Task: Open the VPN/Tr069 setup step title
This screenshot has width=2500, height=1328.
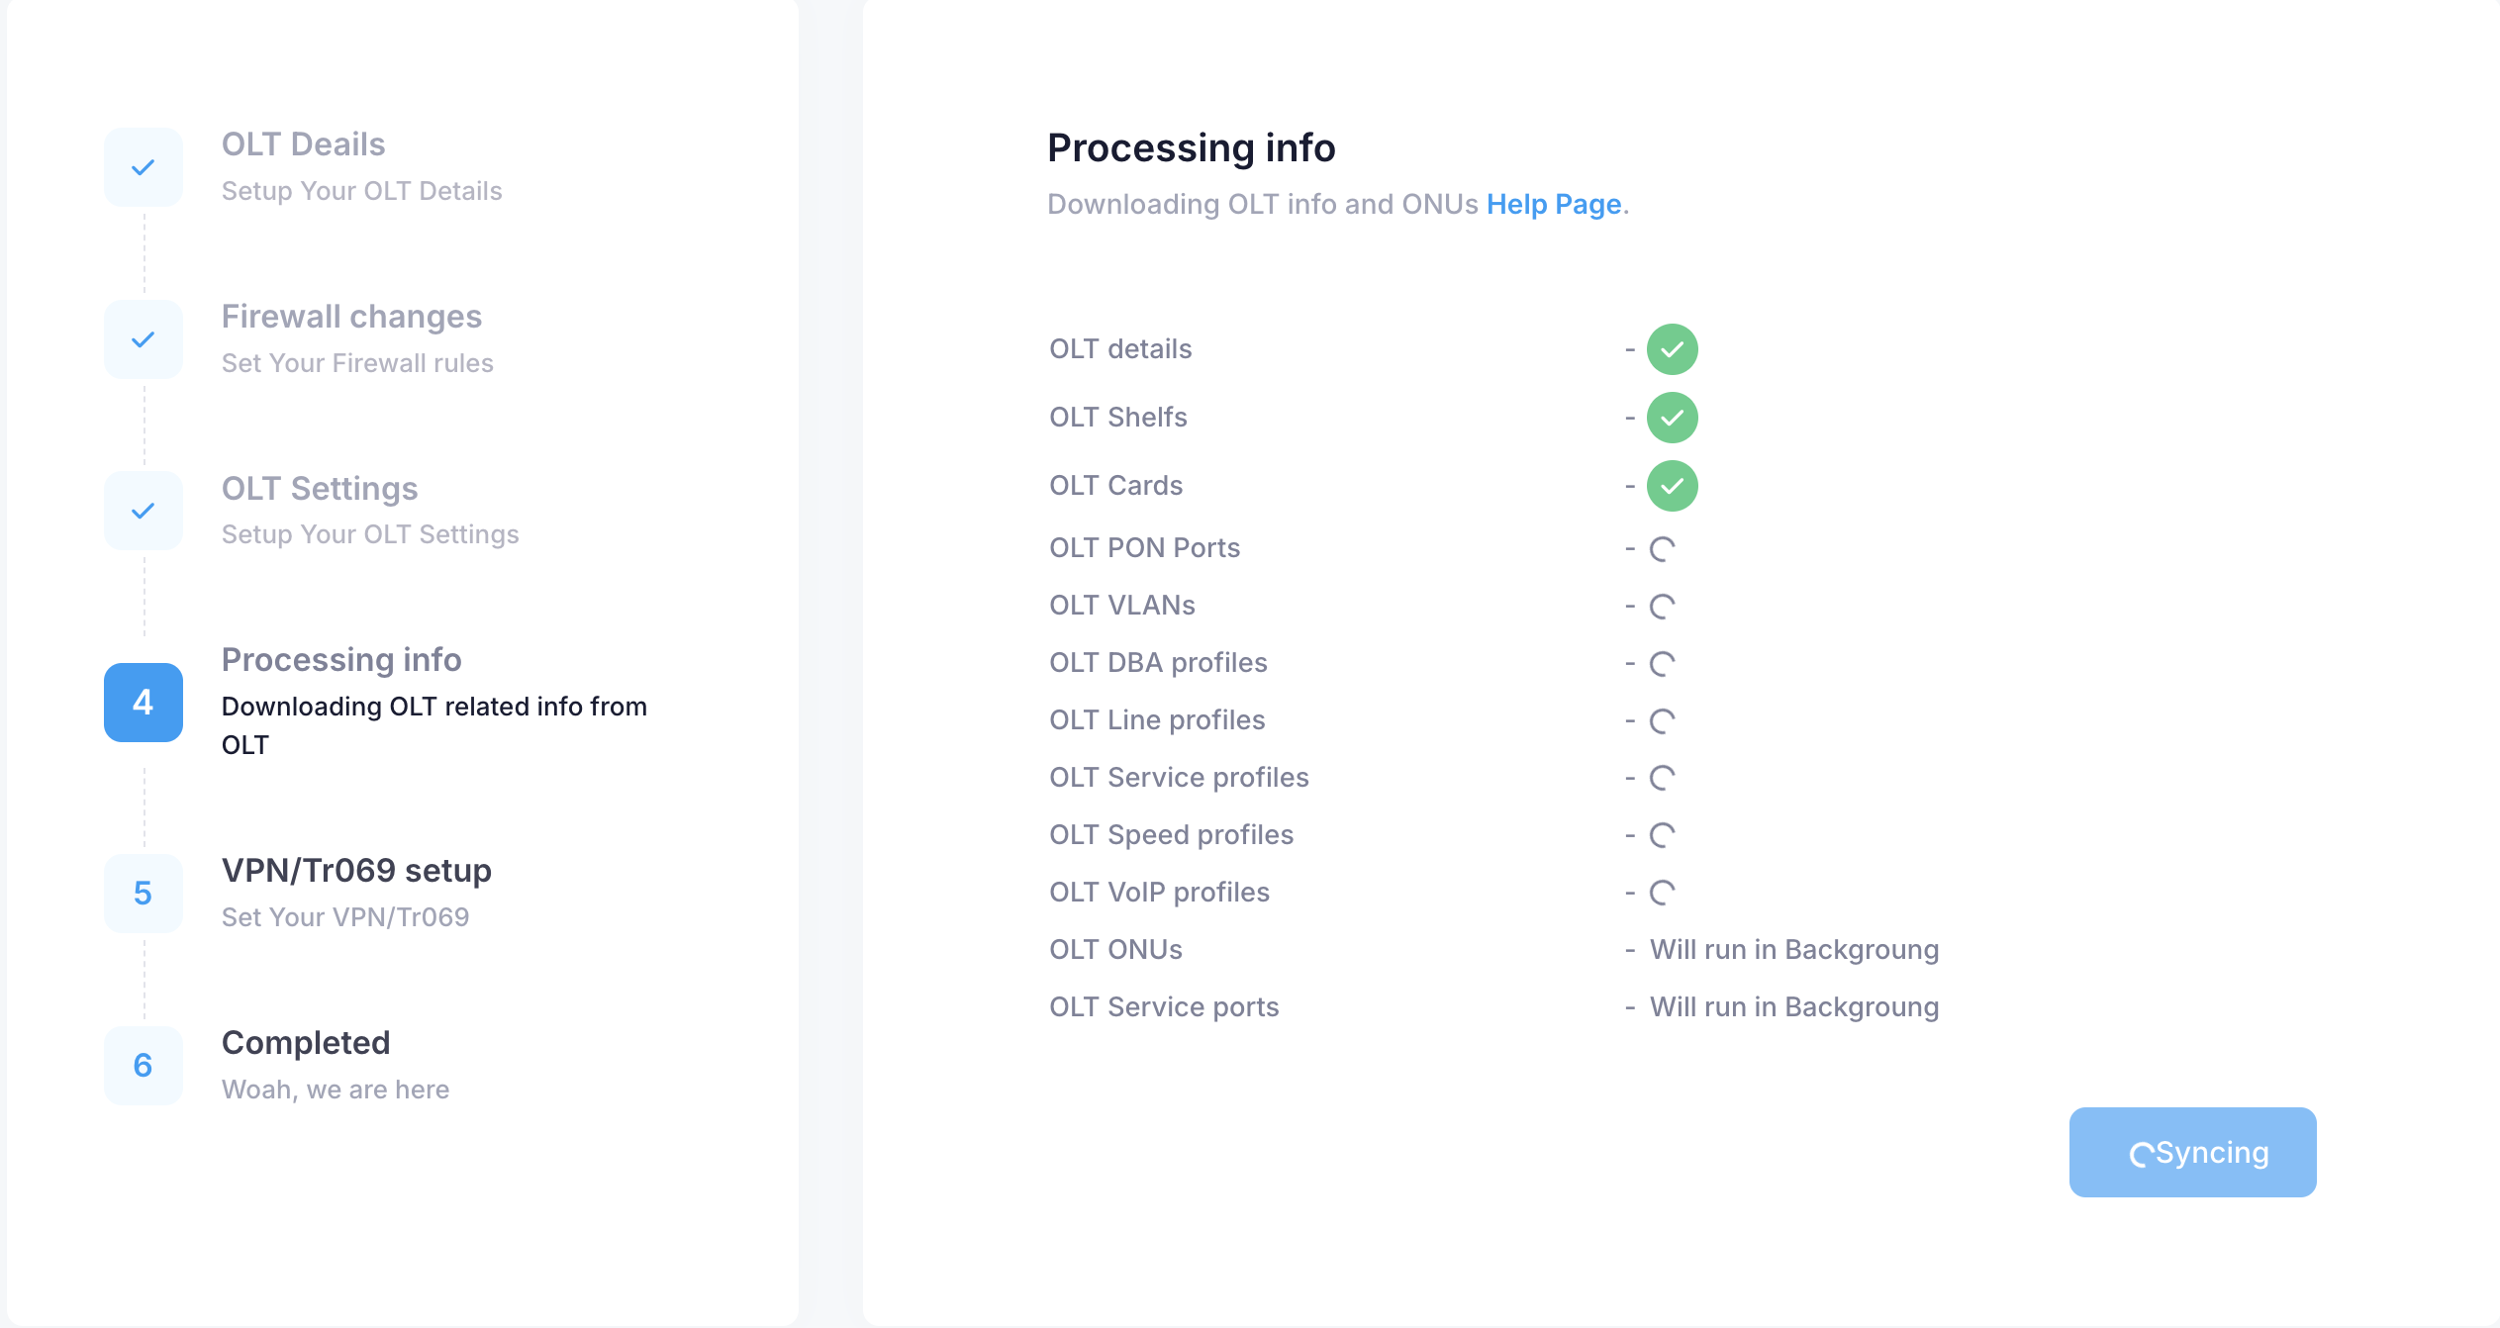Action: click(x=356, y=871)
